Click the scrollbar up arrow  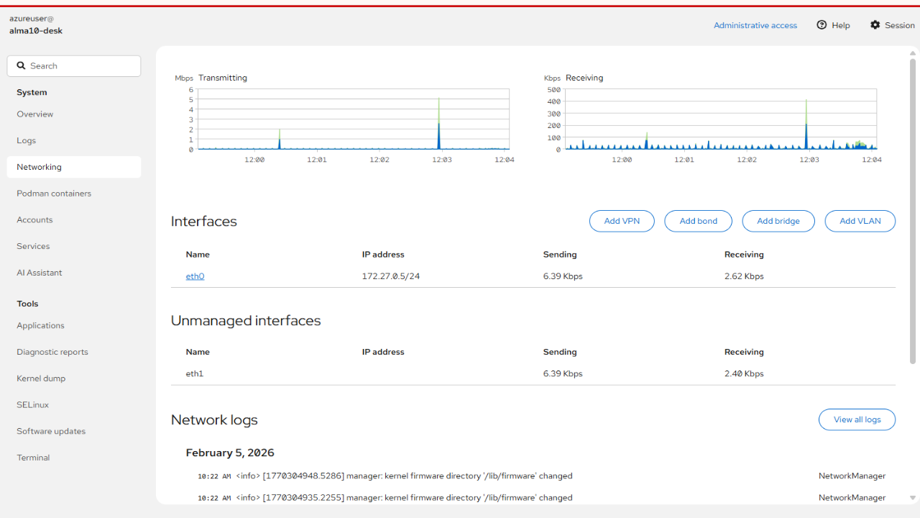(x=913, y=53)
